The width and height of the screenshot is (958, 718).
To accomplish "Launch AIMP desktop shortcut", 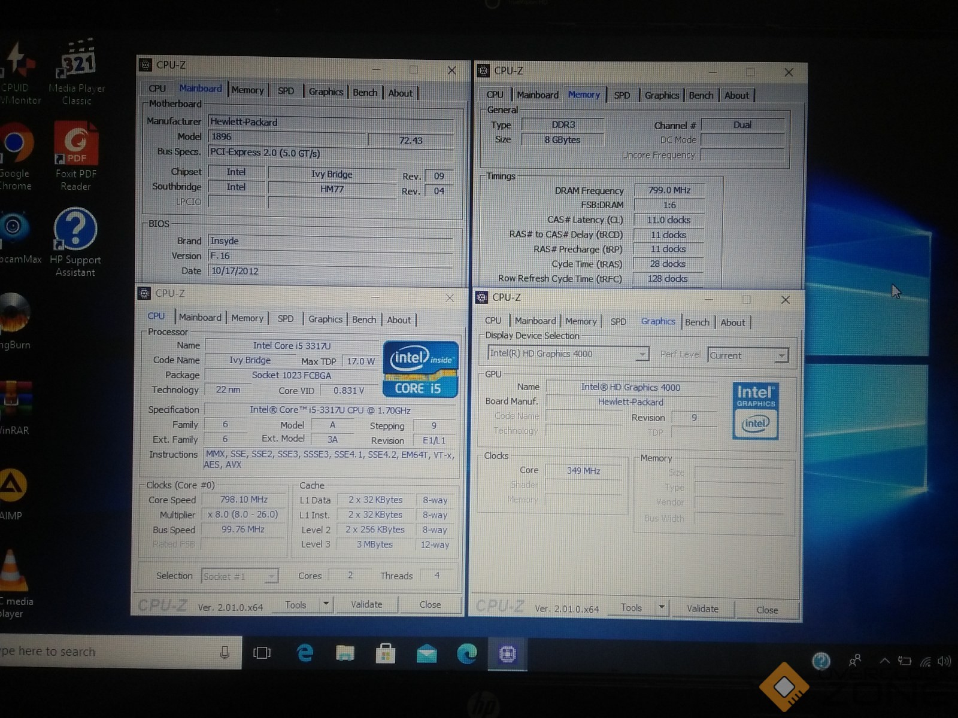I will click(12, 493).
